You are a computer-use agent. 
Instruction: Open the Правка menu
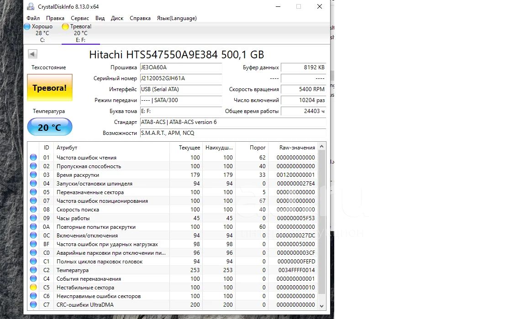click(55, 18)
